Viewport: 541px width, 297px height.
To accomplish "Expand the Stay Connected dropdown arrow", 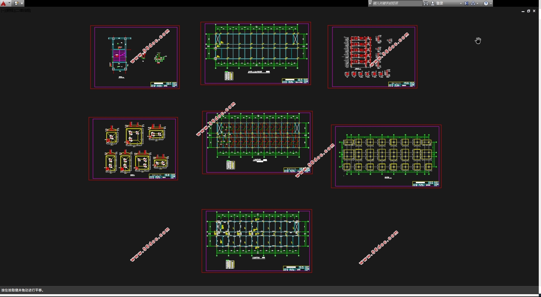I will pyautogui.click(x=478, y=3).
